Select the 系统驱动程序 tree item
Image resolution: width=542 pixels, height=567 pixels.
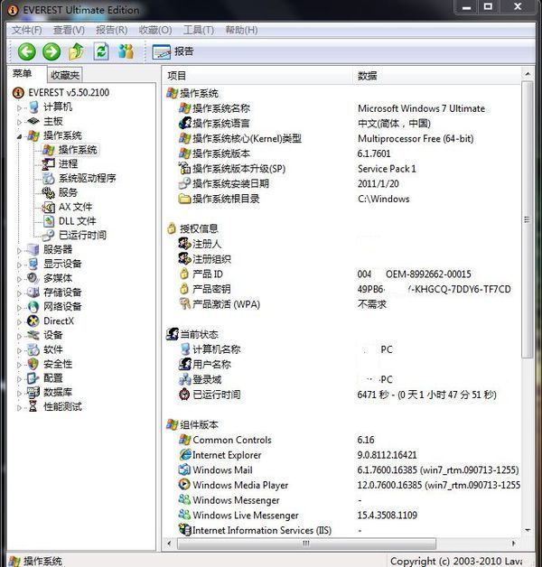(79, 178)
